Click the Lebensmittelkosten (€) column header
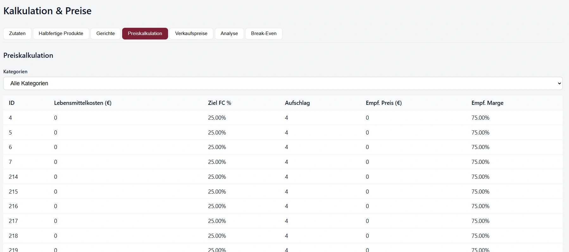This screenshot has height=252, width=569. [x=83, y=103]
